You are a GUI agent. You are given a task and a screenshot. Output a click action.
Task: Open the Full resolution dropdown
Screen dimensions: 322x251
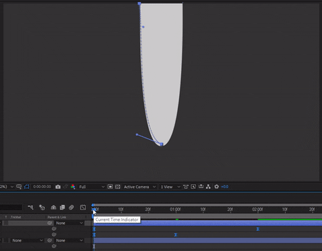pos(92,187)
